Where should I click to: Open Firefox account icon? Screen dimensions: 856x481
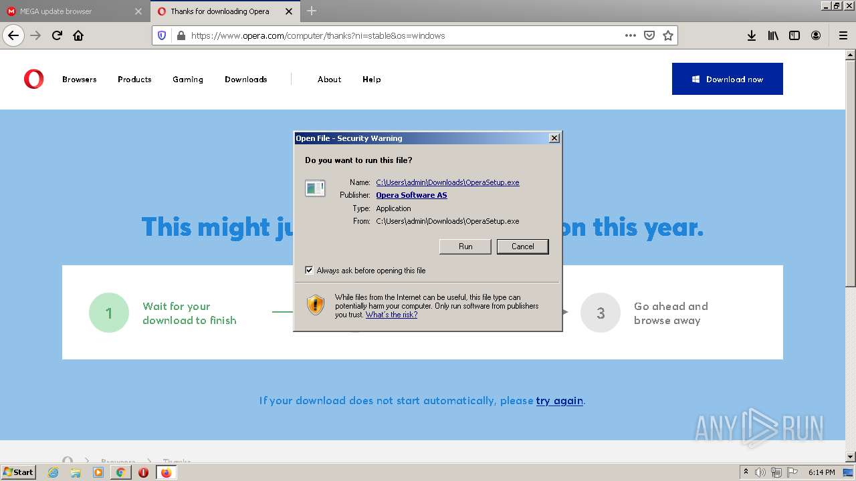[816, 35]
